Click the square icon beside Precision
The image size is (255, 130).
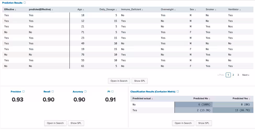(x=24, y=92)
